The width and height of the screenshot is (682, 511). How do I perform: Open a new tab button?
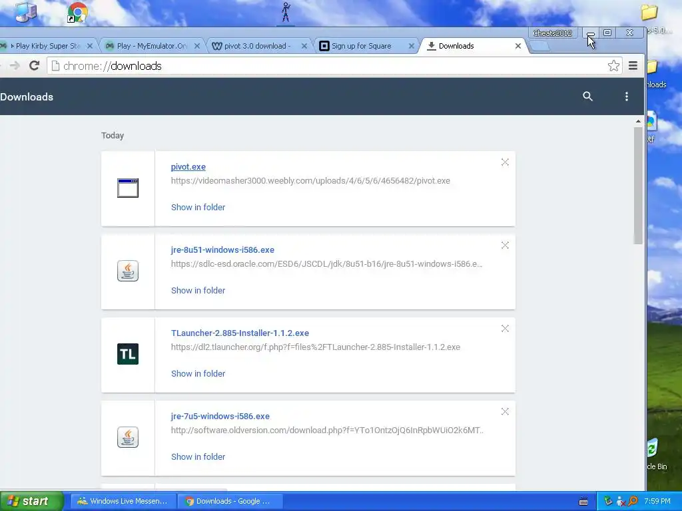[x=539, y=46]
